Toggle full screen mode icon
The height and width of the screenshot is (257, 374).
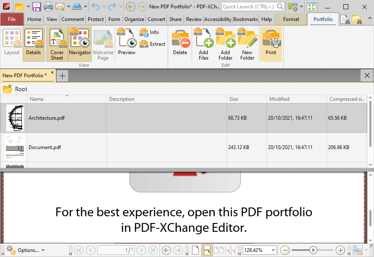point(311,7)
